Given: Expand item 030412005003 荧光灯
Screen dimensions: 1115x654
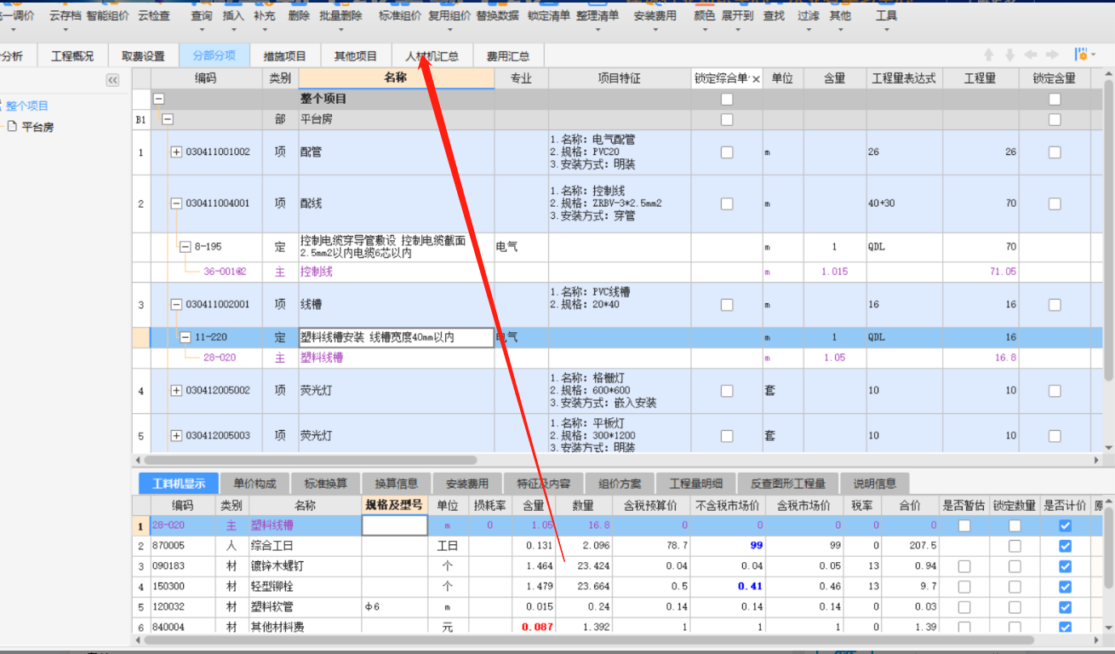Looking at the screenshot, I should [177, 436].
